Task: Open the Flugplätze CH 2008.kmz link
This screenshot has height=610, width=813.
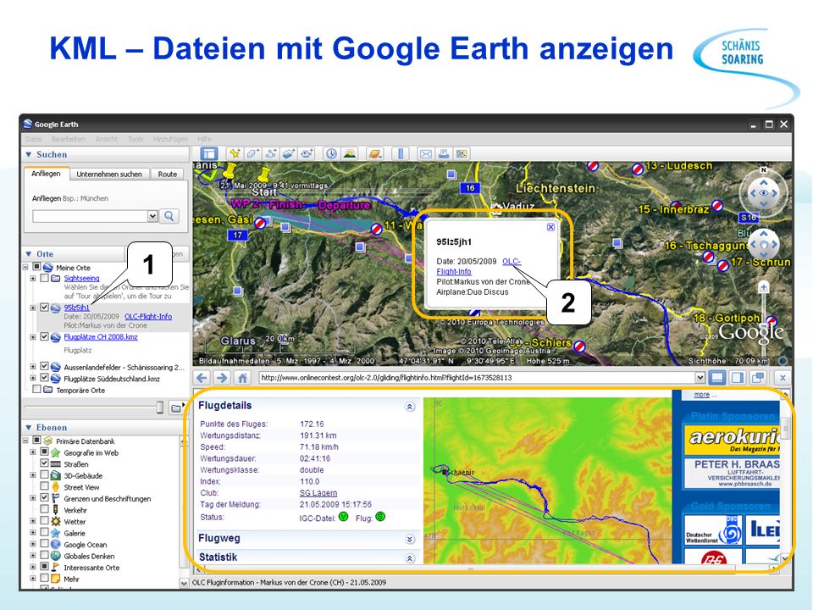Action: pos(101,336)
